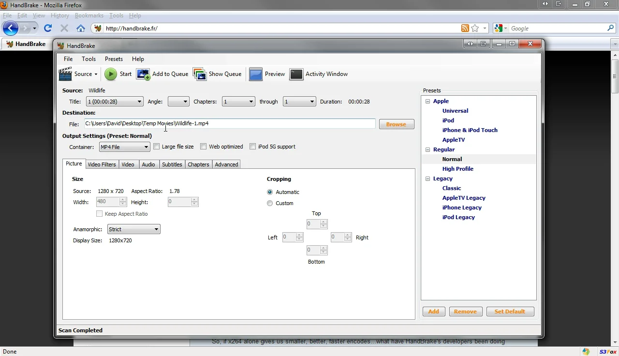Click the HandBrake window title icon
The height and width of the screenshot is (356, 619).
point(60,46)
